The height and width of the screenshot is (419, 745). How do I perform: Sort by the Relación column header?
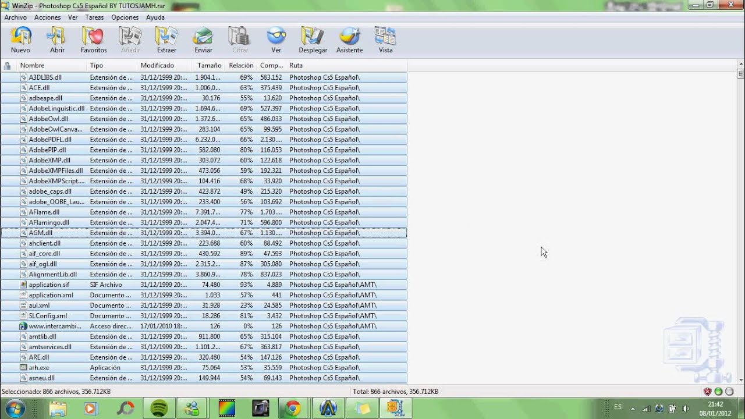pos(241,66)
